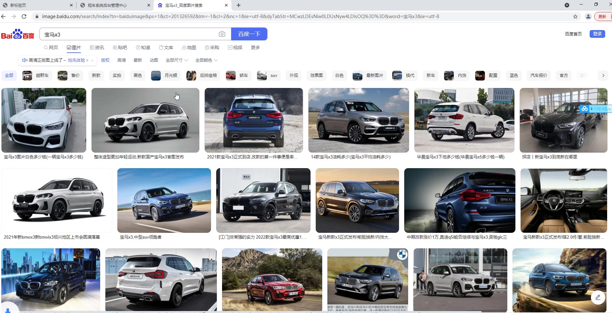Image resolution: width=612 pixels, height=313 pixels.
Task: Select the 图片 search tab
Action: [74, 48]
